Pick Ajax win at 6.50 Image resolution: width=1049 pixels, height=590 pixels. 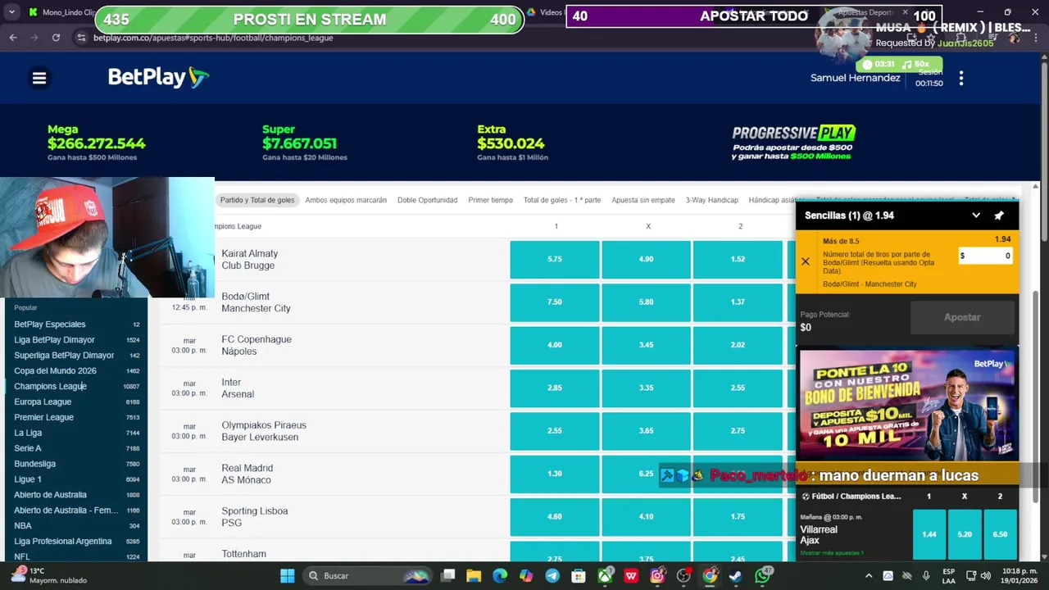pyautogui.click(x=1000, y=534)
